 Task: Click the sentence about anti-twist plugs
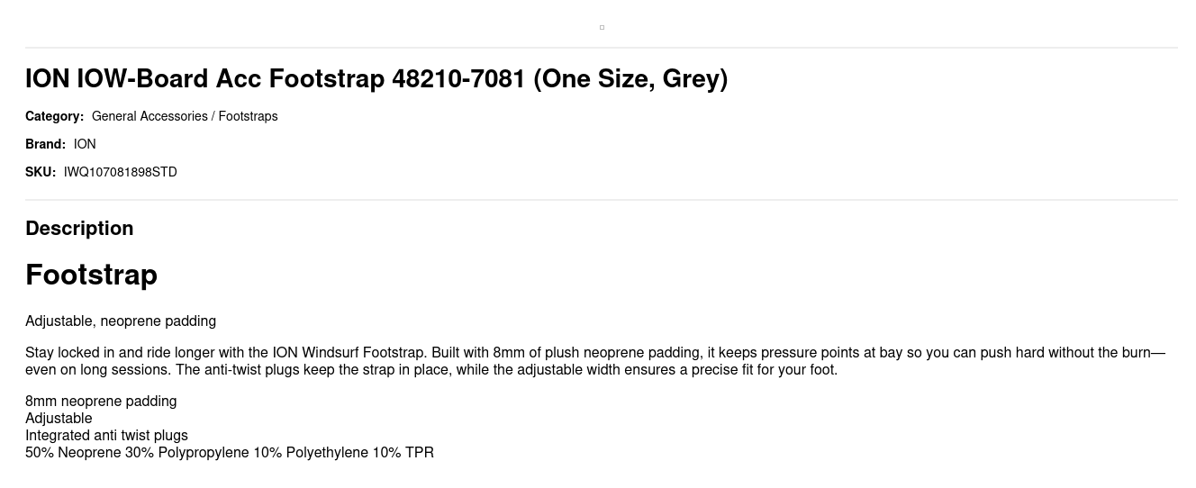(x=506, y=370)
